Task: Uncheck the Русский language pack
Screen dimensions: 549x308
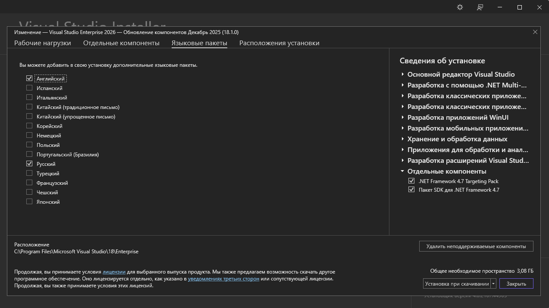Action: (x=29, y=164)
